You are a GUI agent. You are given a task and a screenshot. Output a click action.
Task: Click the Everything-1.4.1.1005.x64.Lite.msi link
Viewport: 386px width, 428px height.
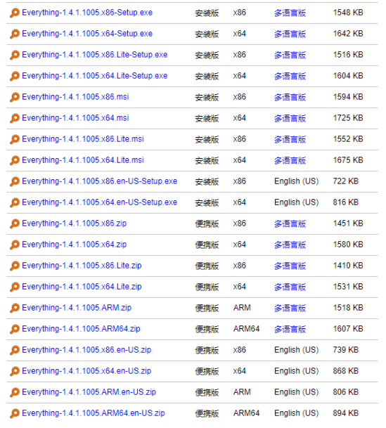point(83,160)
